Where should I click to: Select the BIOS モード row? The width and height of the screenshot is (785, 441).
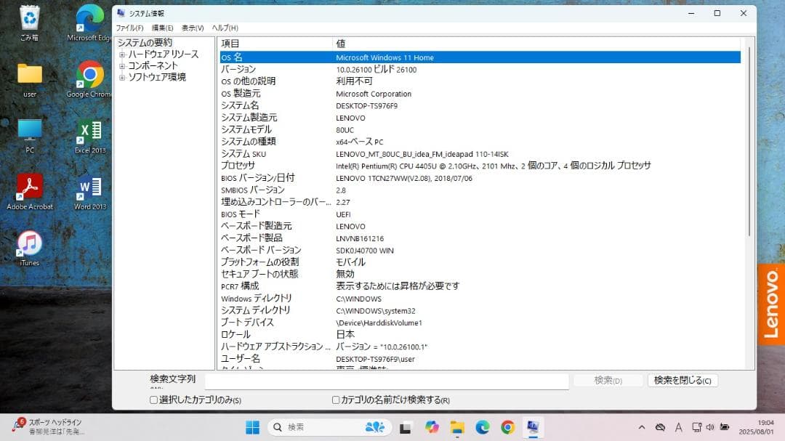coord(480,214)
